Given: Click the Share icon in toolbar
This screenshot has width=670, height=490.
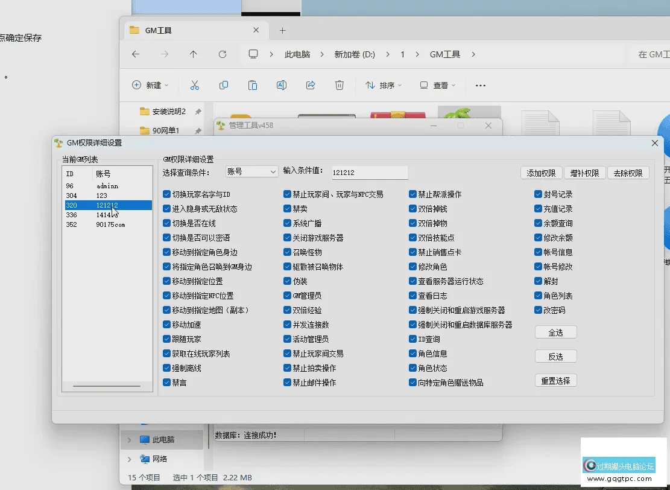Looking at the screenshot, I should [x=311, y=86].
